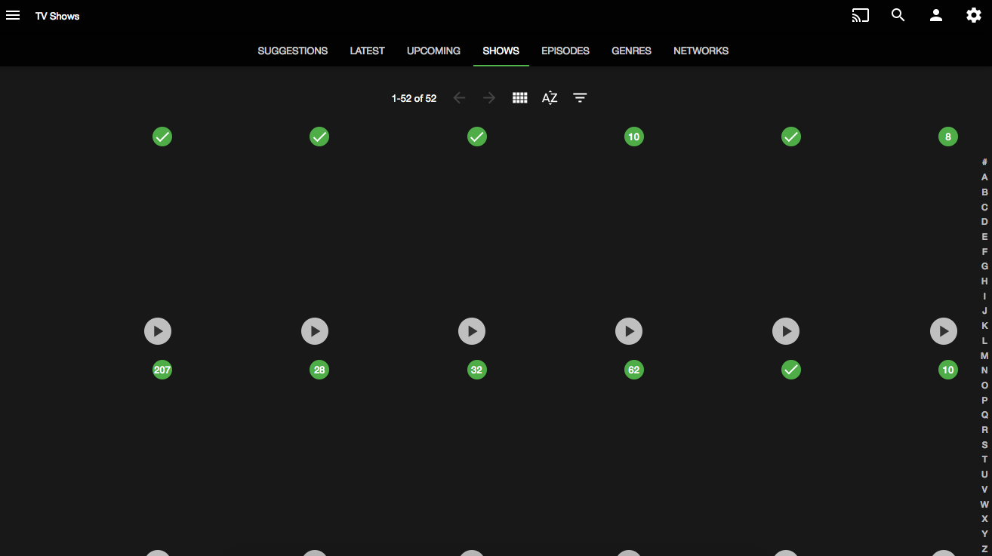Screen dimensions: 992x556
Task: Open the Networks tab
Action: [x=701, y=51]
